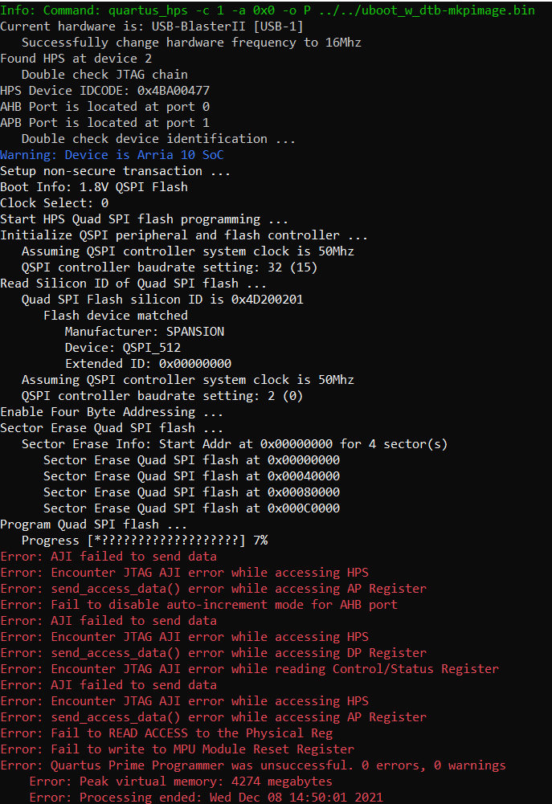Click the Processing ended timestamp line
Image resolution: width=552 pixels, height=804 pixels.
(206, 798)
